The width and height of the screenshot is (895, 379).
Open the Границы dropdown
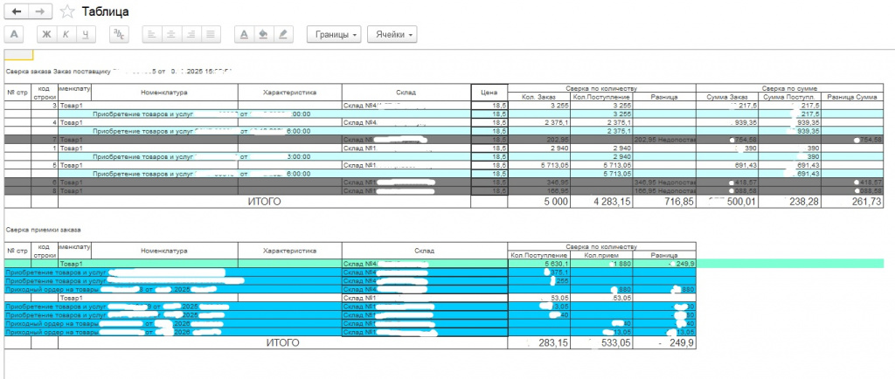pyautogui.click(x=334, y=35)
